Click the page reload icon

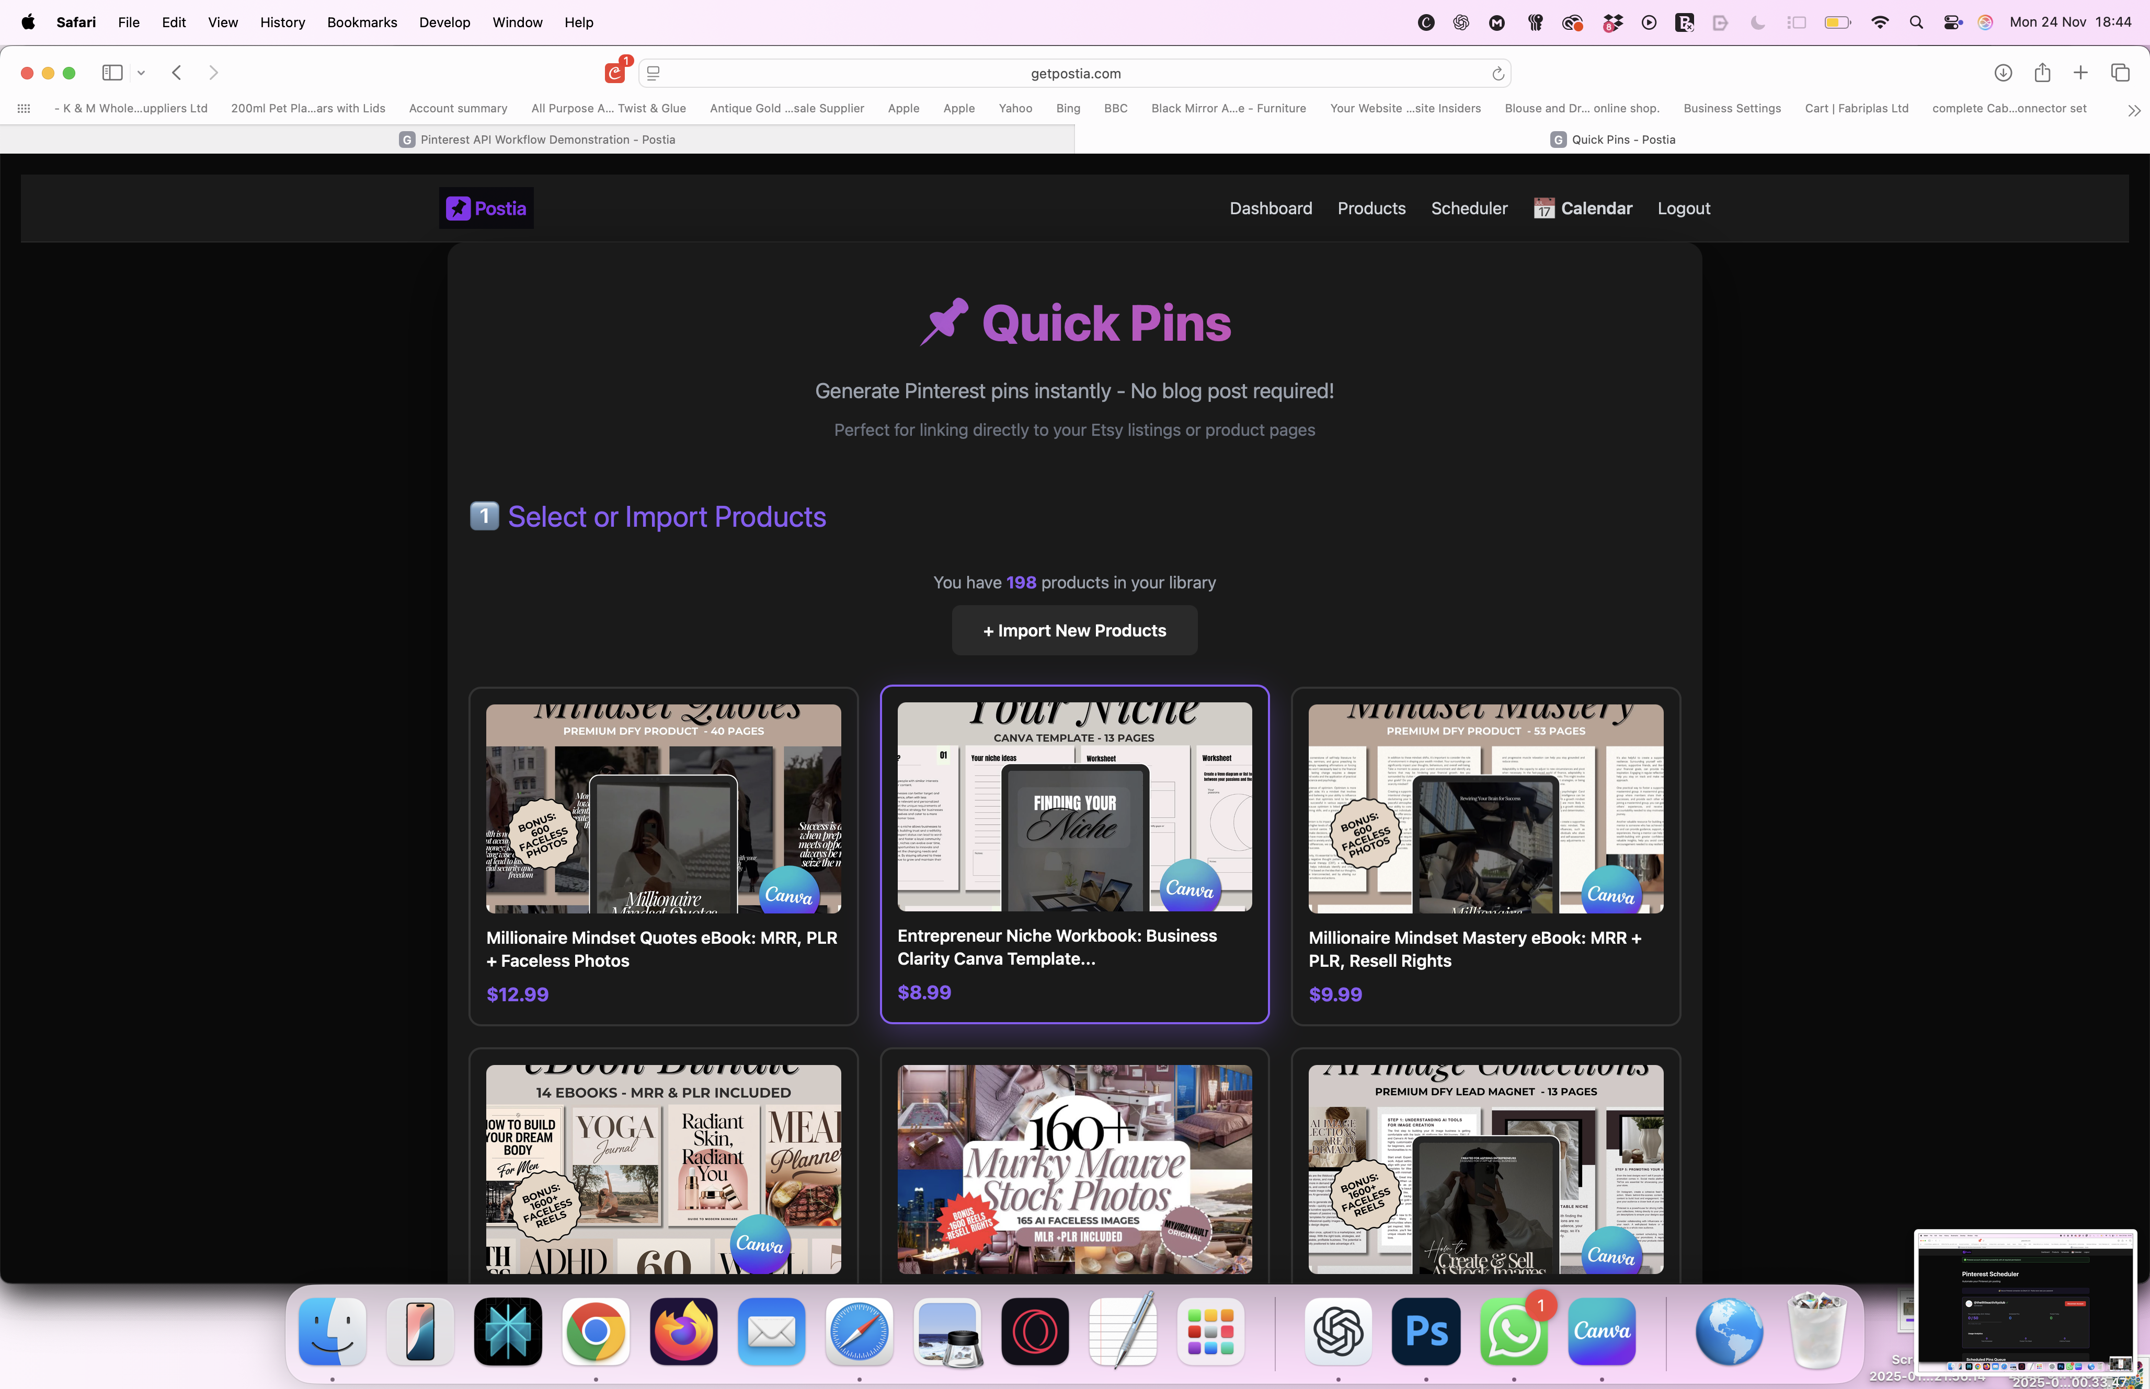pos(1497,74)
